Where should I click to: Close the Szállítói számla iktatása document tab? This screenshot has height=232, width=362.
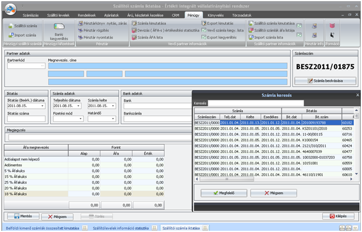pyautogui.click(x=205, y=228)
